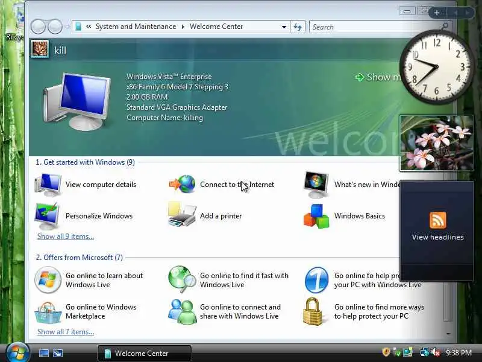
Task: Click the Show more details link
Action: (x=378, y=77)
